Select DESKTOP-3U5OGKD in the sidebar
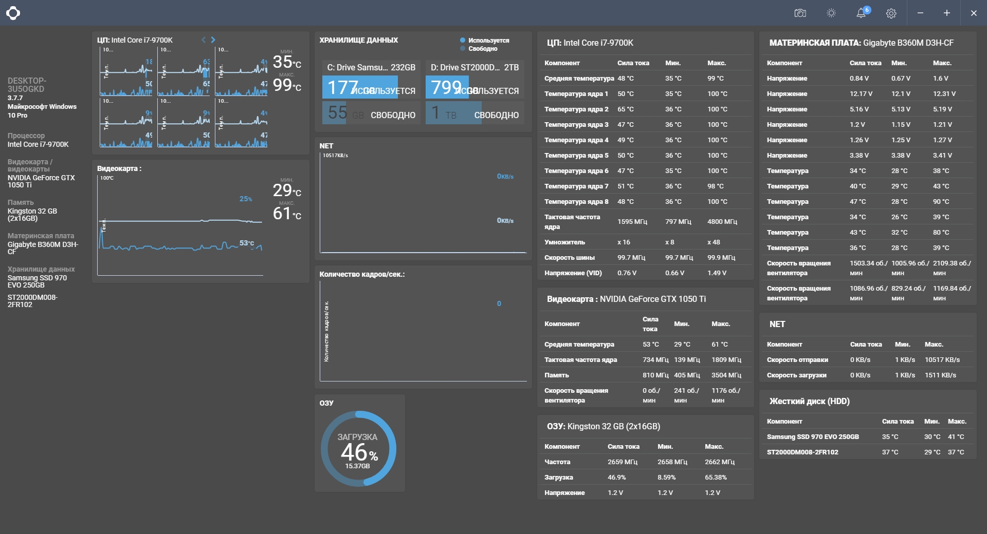Image resolution: width=987 pixels, height=534 pixels. click(x=27, y=85)
